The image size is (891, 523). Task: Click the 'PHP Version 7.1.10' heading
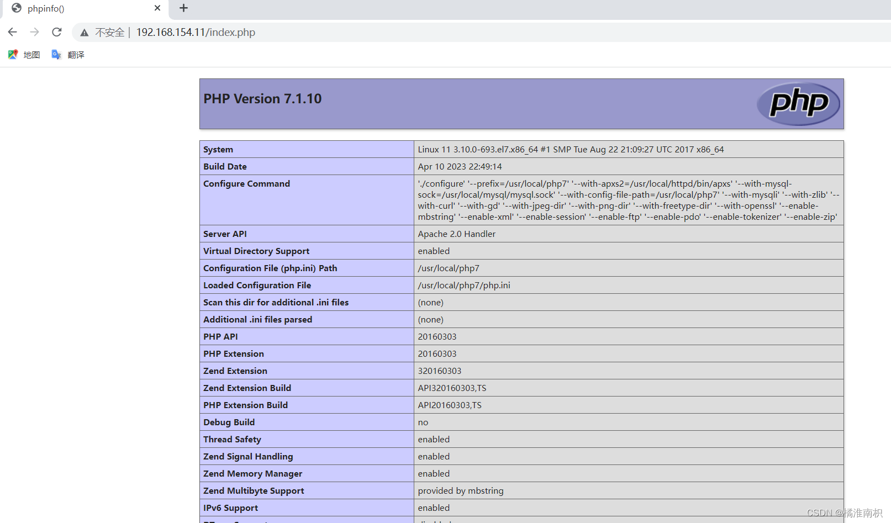point(262,99)
